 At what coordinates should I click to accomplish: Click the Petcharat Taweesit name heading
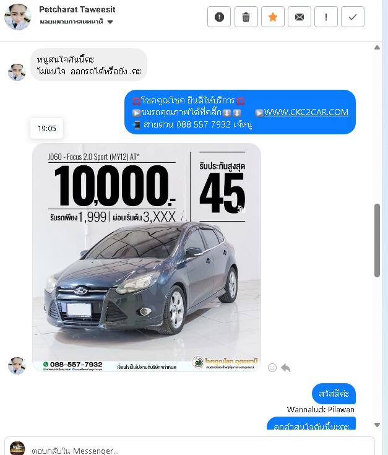[x=77, y=9]
